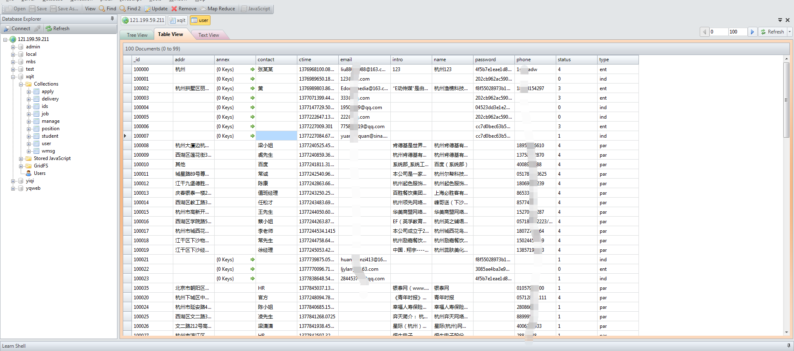Screen dimensions: 794x351
Task: Go to previous page of documents
Action: pyautogui.click(x=705, y=32)
